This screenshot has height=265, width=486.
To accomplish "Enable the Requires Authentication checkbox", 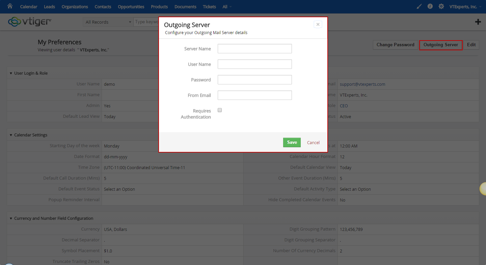I will click(220, 110).
